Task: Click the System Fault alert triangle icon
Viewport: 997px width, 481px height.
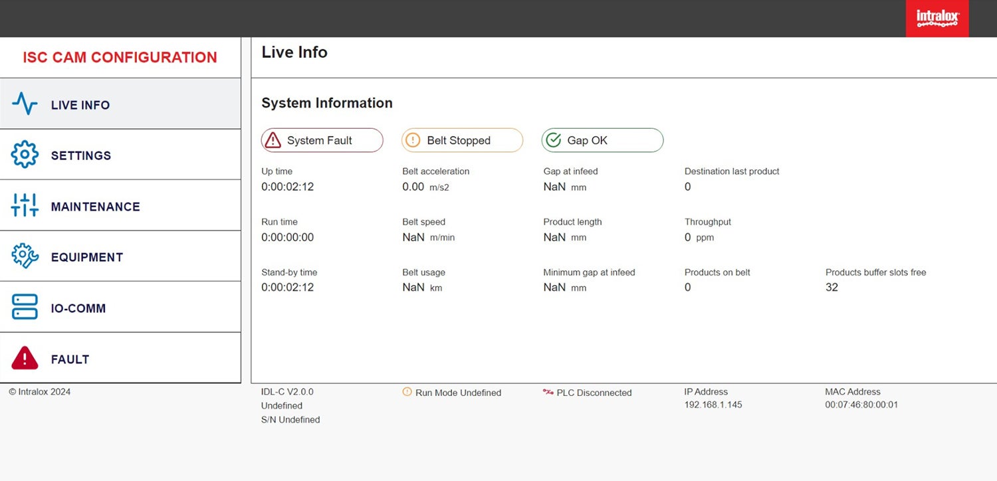Action: tap(273, 140)
